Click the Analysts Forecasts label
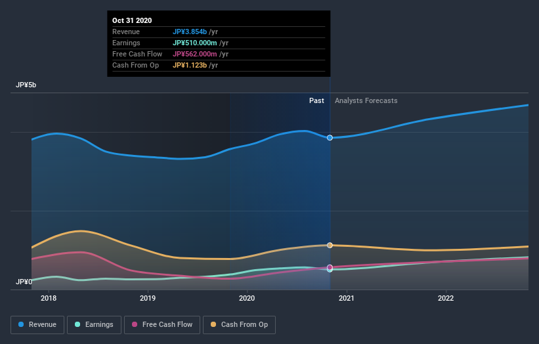Screen dimensions: 539x344 point(366,100)
